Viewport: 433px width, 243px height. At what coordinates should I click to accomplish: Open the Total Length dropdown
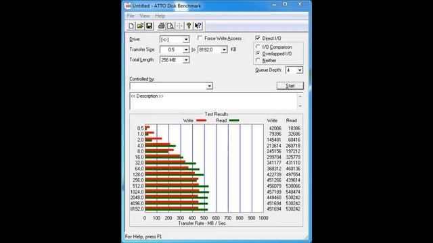click(x=186, y=60)
